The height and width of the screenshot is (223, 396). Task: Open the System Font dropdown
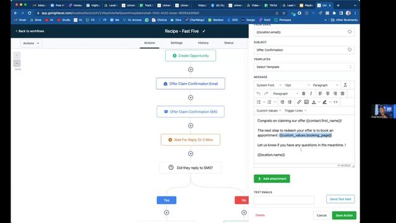coord(269,85)
